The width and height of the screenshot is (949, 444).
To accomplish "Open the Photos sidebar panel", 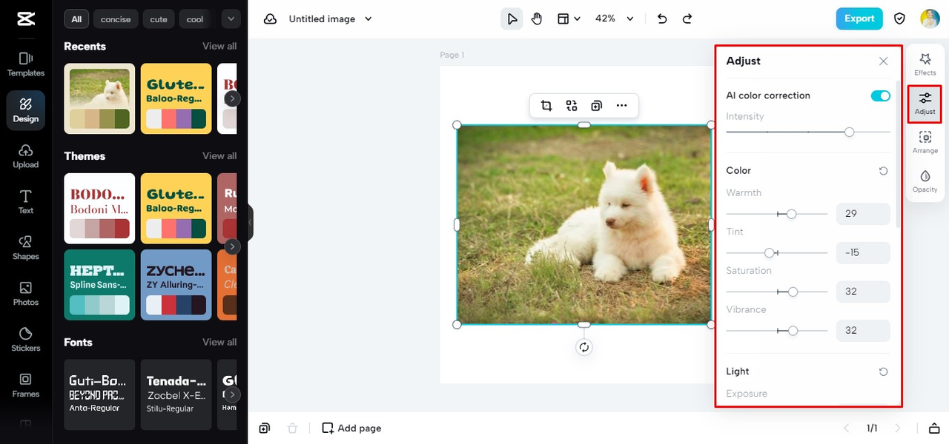I will point(26,294).
